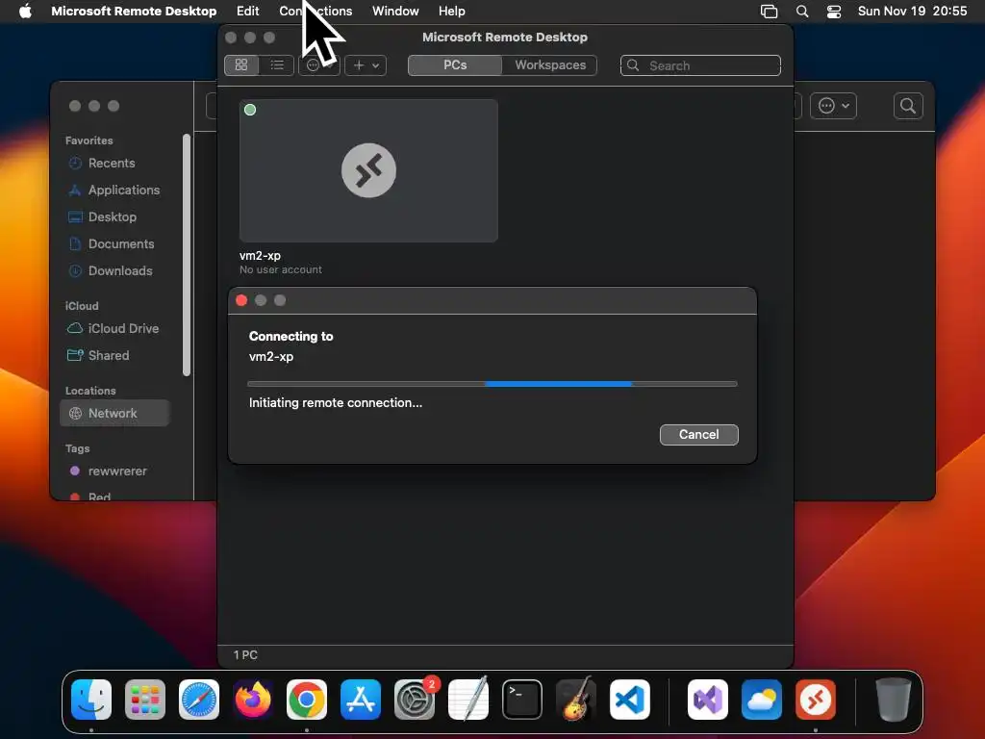
Task: Switch Remote Desktop to grid view
Action: 241,65
